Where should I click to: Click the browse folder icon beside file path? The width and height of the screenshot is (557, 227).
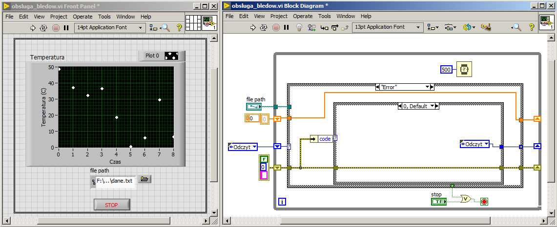pyautogui.click(x=144, y=179)
